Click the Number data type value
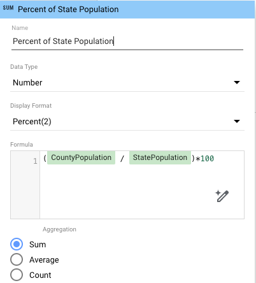Screen dimensions: 256x283 pyautogui.click(x=27, y=82)
